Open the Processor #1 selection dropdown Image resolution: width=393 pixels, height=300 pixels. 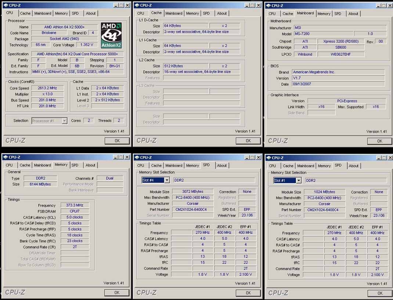coord(64,121)
